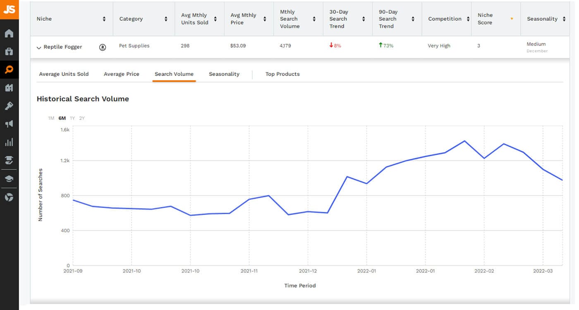579x310 pixels.
Task: Open the Seasonality tab
Action: [x=224, y=74]
